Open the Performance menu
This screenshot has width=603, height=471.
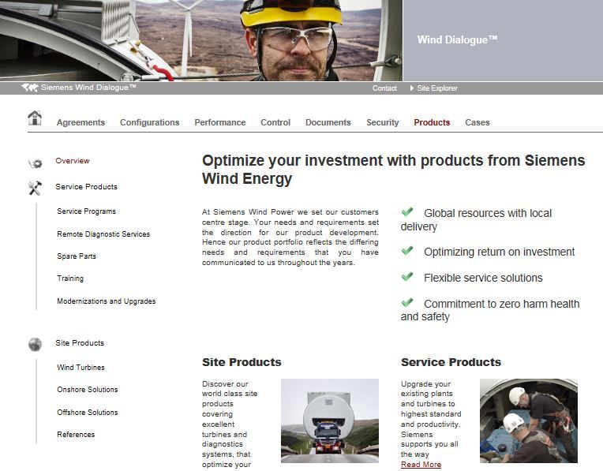220,122
